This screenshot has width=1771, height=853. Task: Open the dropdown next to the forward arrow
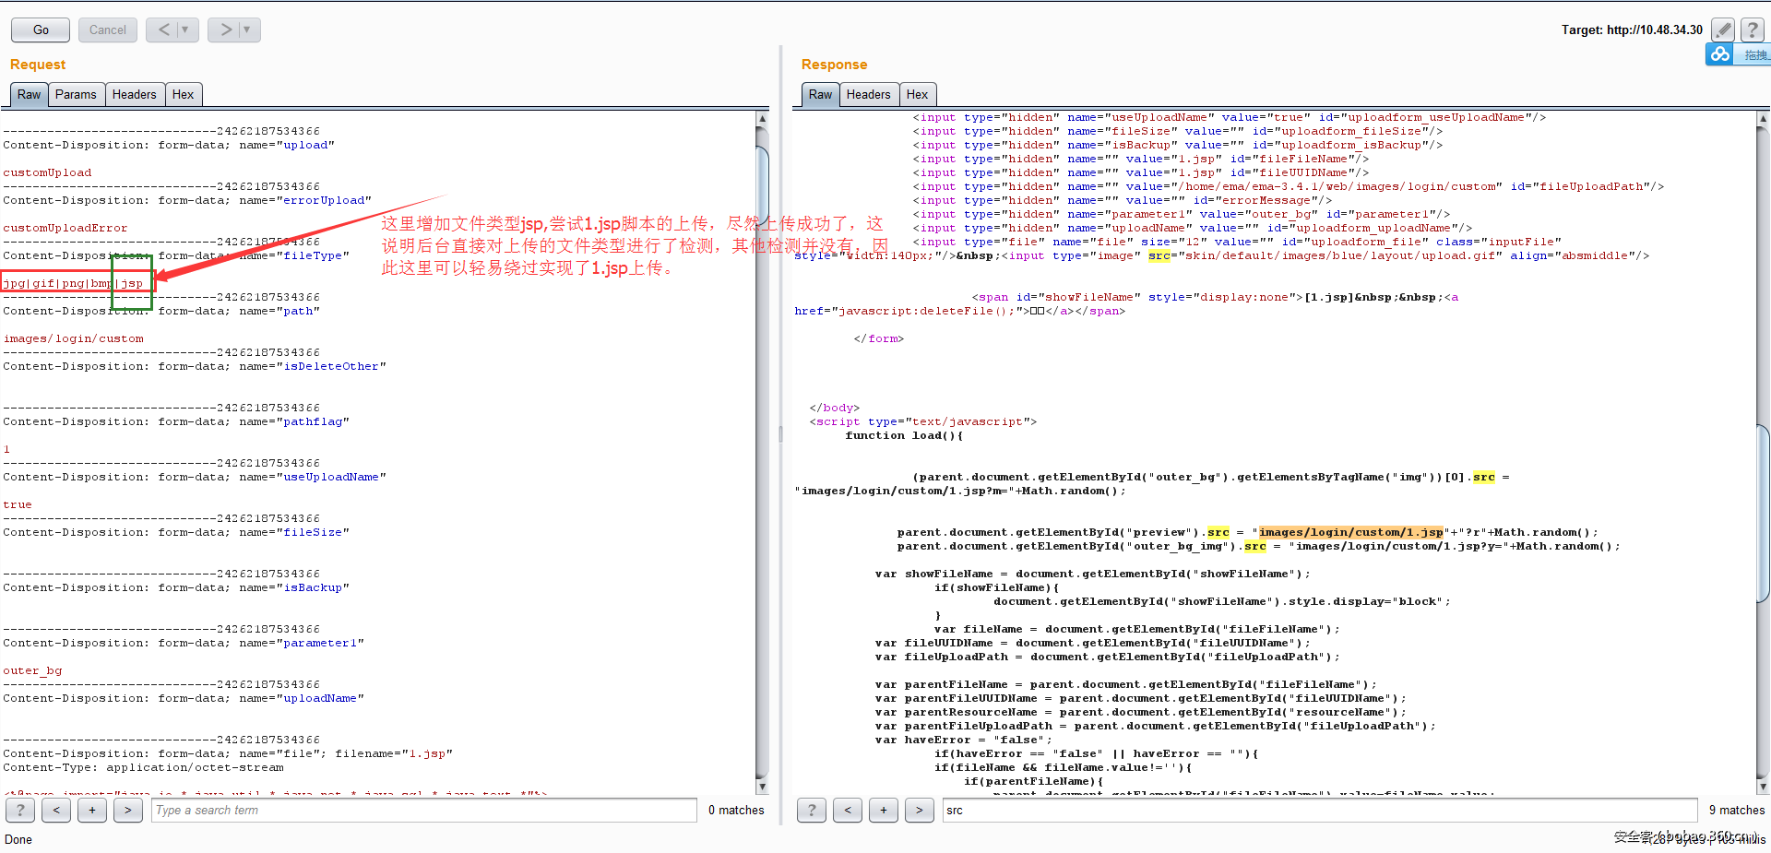[244, 30]
